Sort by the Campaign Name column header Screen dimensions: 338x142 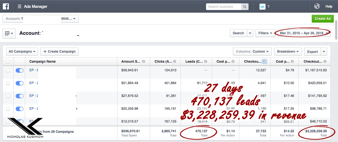(x=42, y=62)
